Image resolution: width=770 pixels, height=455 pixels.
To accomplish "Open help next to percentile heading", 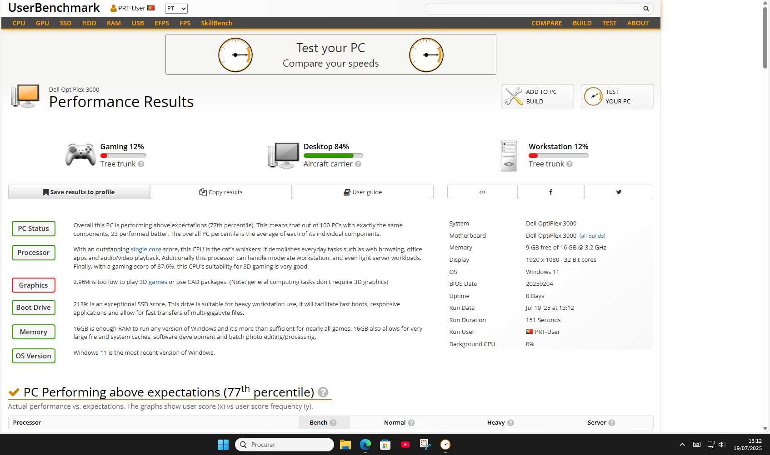I will (x=323, y=392).
